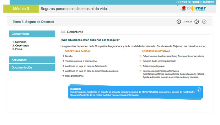The image size is (220, 125).
Task: Select '2. Coberturas' in the sidebar
Action: pos(20,46)
